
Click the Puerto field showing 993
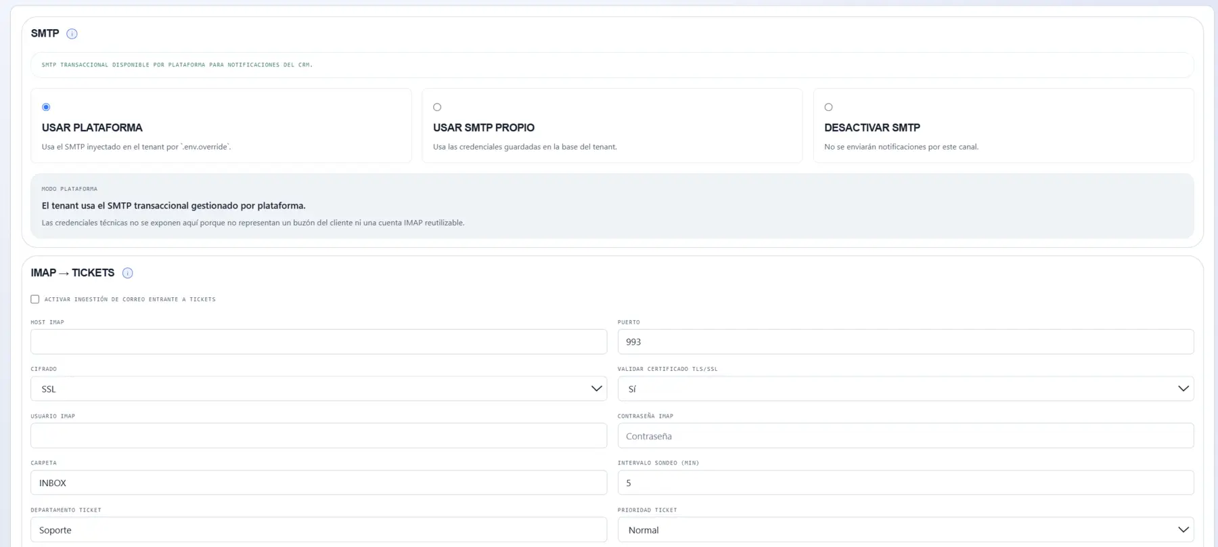(905, 342)
